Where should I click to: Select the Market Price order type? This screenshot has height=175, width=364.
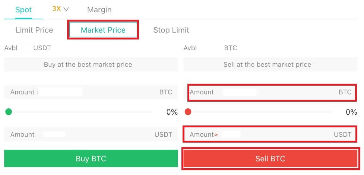103,30
